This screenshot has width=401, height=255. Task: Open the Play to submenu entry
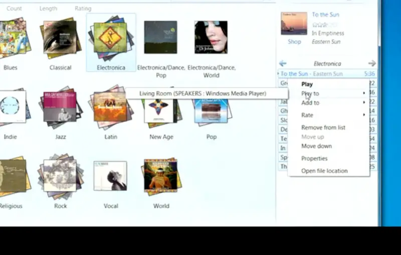click(x=328, y=93)
